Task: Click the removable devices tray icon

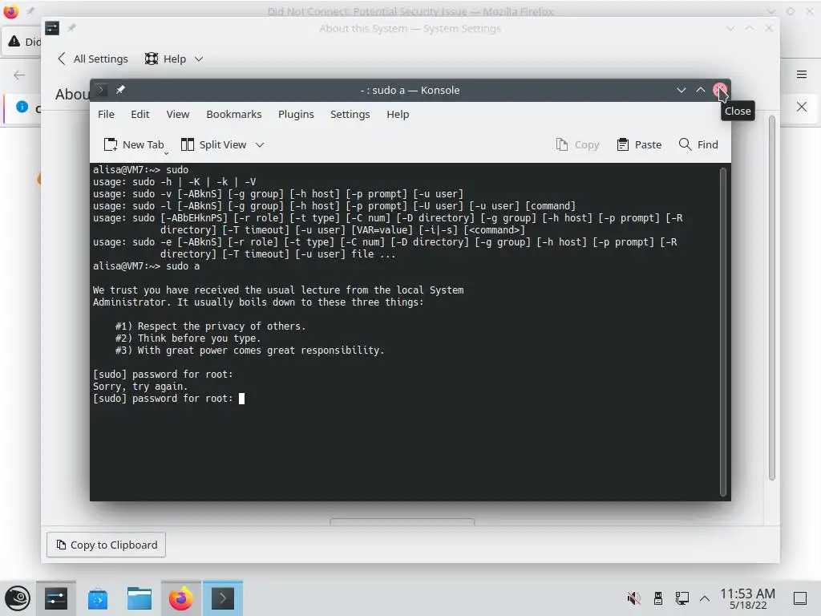Action: (x=658, y=598)
